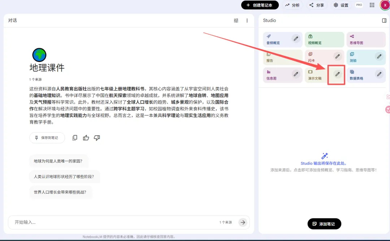This screenshot has height=241, width=390.
Task: Add a note (添加笔记)
Action: point(324,224)
